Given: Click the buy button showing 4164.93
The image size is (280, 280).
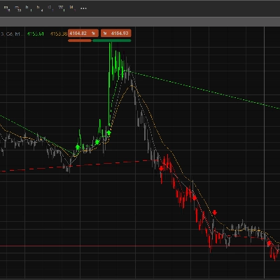Looking at the screenshot, I should click(x=116, y=34).
